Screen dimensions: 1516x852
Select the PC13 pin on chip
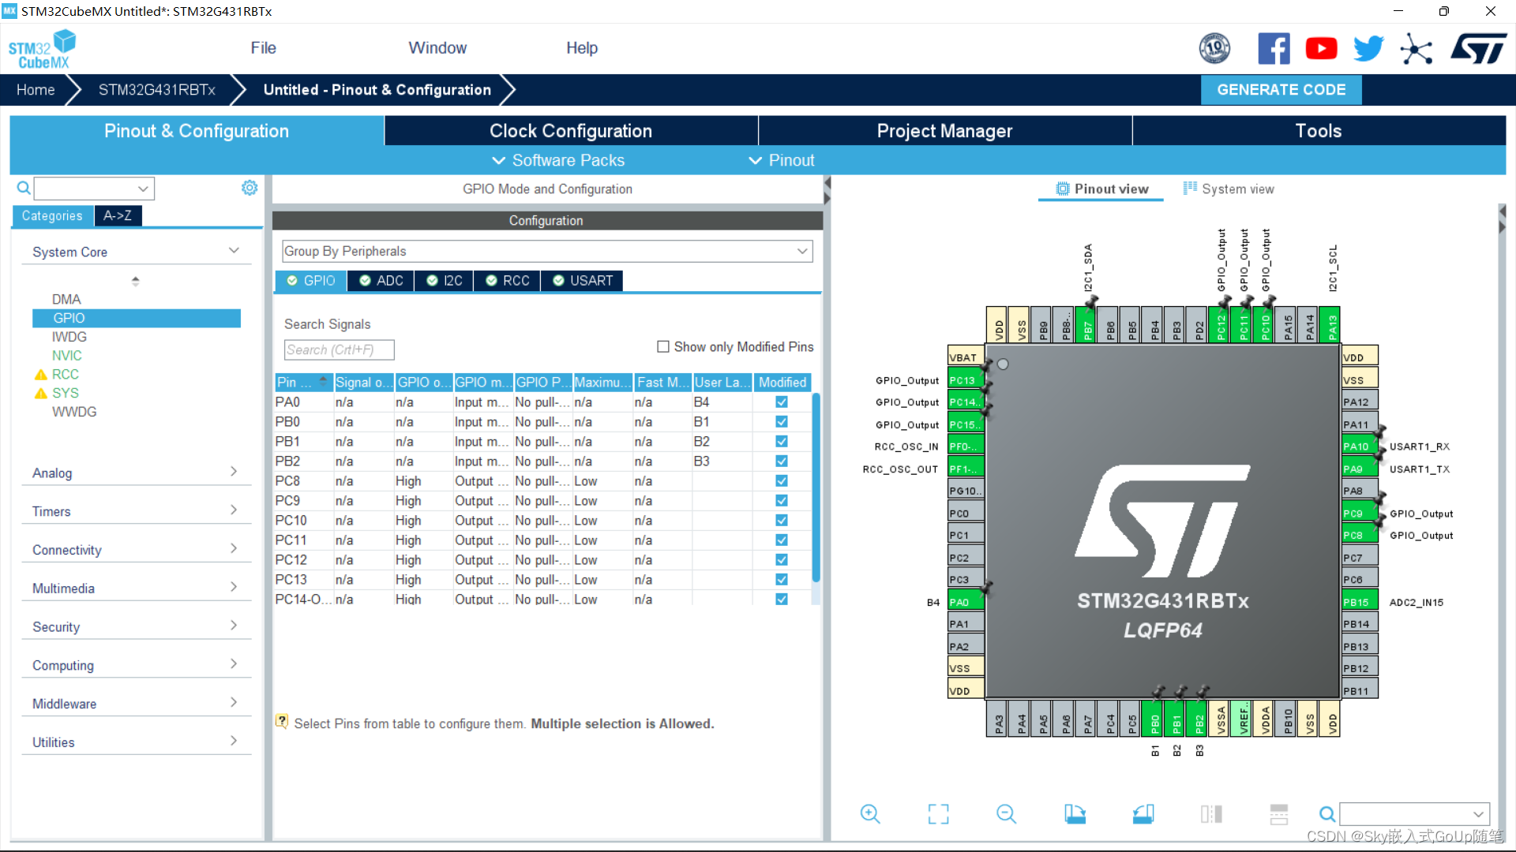pos(966,380)
